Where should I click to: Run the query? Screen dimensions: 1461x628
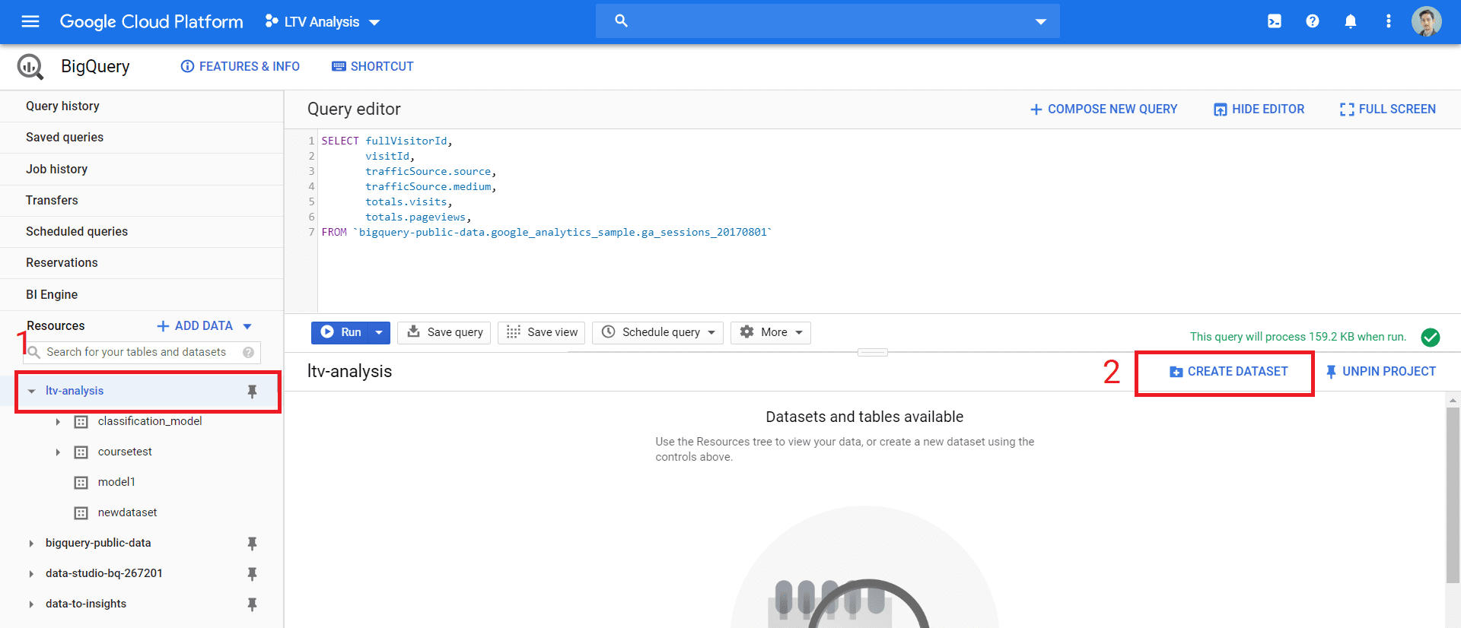(340, 332)
